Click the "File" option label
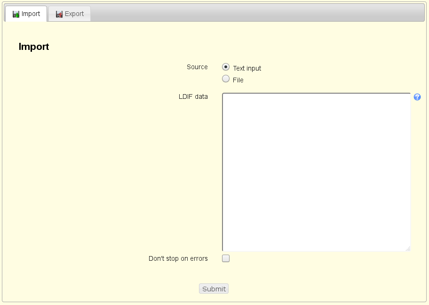The image size is (429, 305). click(238, 80)
